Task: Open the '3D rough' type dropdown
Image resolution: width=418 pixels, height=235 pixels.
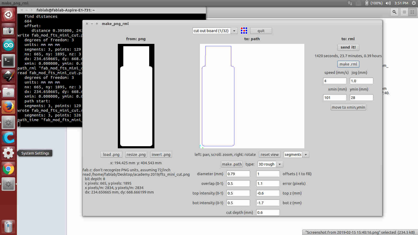Action: click(x=270, y=164)
